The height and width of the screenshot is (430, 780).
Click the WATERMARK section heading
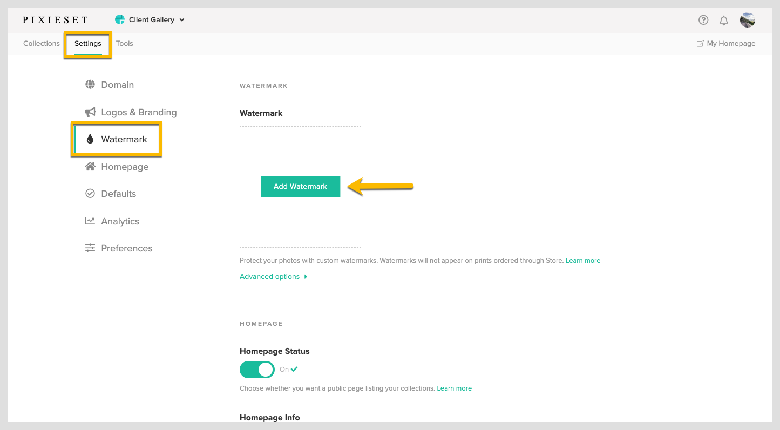[263, 86]
